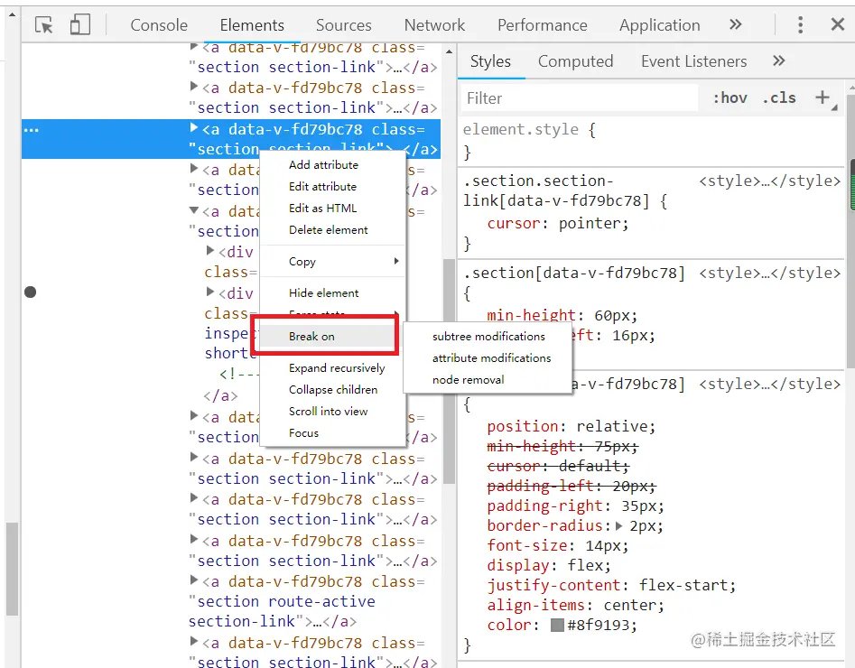
Task: Show more Styles sidebar tabs chevron
Action: [x=778, y=60]
